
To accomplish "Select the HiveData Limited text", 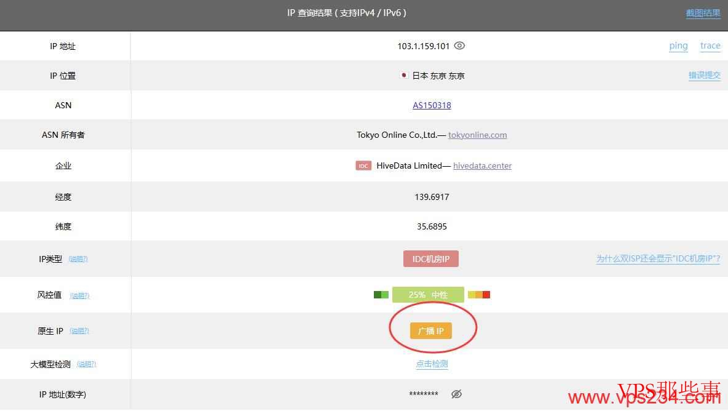I will (409, 166).
